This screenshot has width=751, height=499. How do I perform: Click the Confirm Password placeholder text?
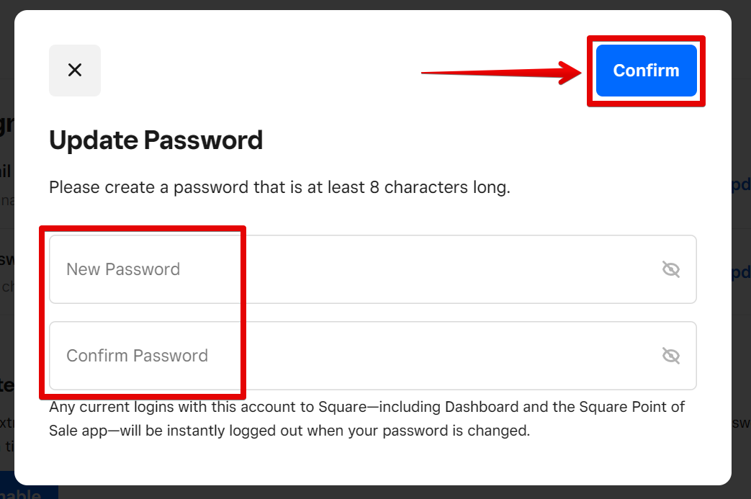pos(137,356)
